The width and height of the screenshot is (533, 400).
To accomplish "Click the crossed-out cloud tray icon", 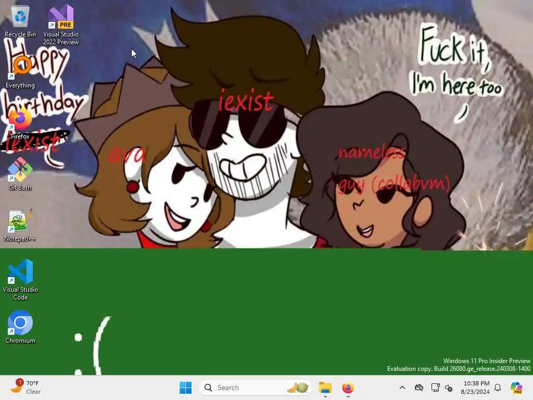I will (419, 387).
